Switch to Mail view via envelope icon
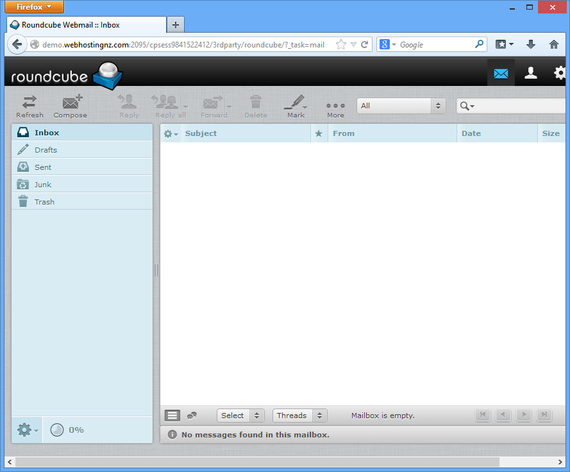The width and height of the screenshot is (570, 472). pos(501,72)
